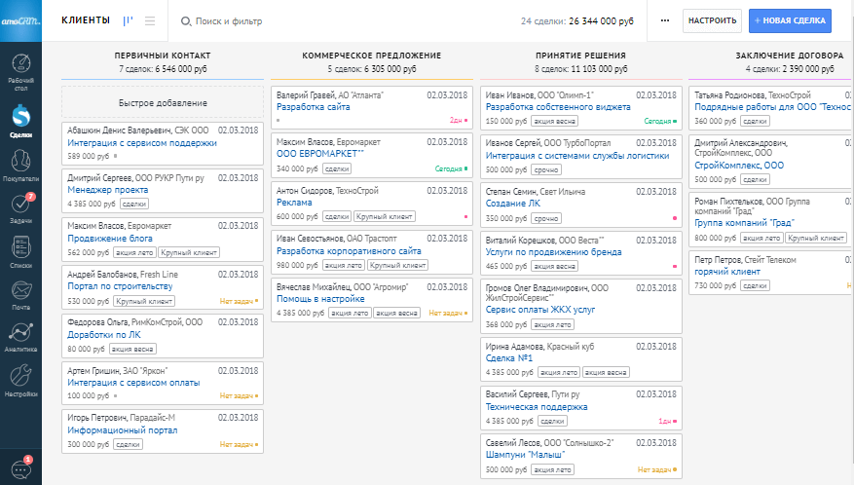Click contact Петр Петров, Стейт Телеком
854x485 pixels.
pyautogui.click(x=745, y=260)
